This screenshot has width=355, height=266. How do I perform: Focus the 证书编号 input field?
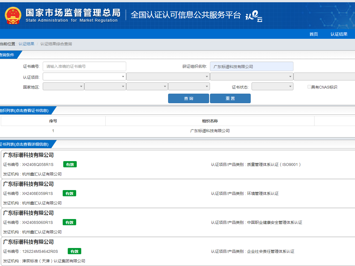click(x=84, y=66)
